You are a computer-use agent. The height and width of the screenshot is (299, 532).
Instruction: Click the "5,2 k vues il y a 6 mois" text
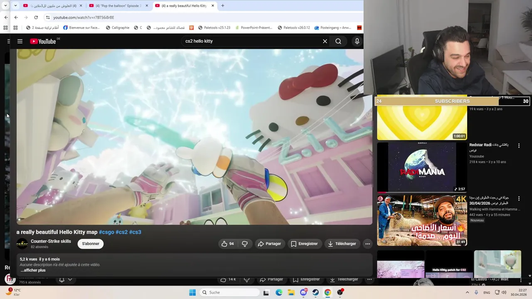[x=40, y=259]
